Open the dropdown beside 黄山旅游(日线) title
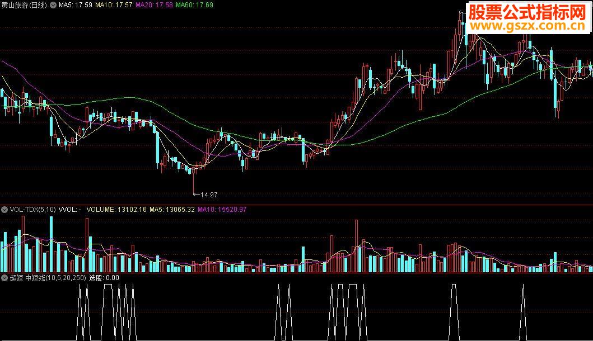Screen dimensions: 593x341 (53, 5)
